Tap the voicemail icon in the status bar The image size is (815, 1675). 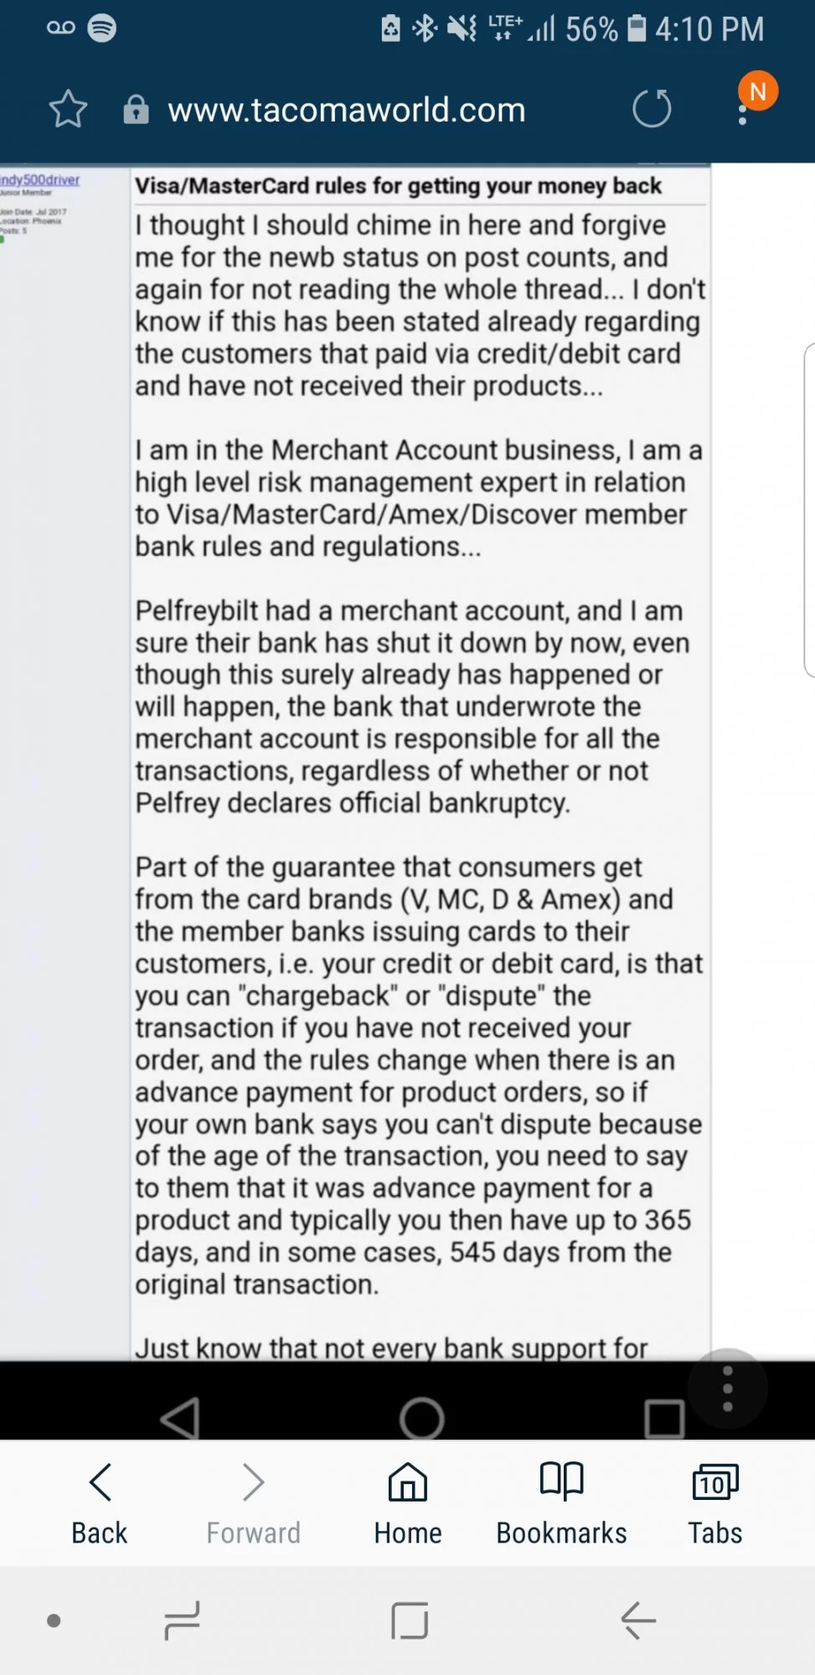pyautogui.click(x=60, y=28)
